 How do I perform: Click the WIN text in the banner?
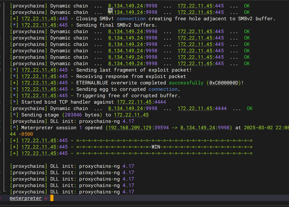pyautogui.click(x=156, y=147)
